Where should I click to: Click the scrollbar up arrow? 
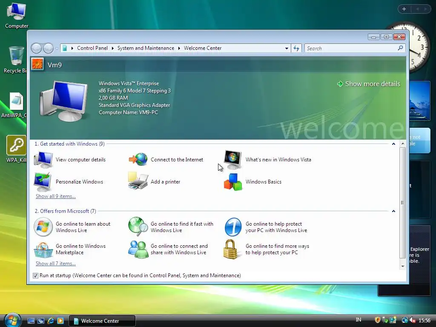[x=403, y=144]
